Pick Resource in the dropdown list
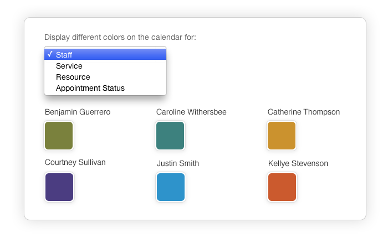This screenshot has width=388, height=238. click(x=105, y=77)
